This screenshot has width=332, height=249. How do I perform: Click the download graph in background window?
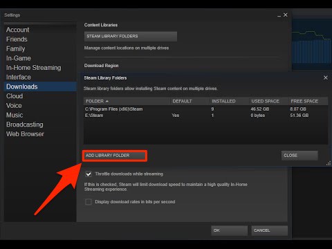[312, 44]
